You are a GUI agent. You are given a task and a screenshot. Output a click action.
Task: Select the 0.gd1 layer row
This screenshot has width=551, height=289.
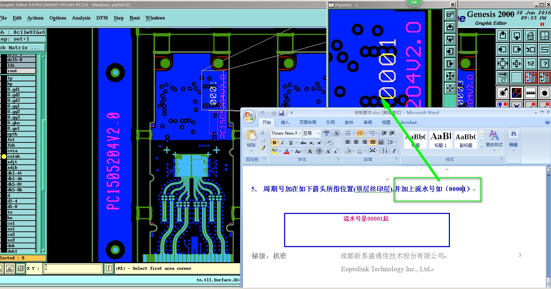(x=21, y=89)
